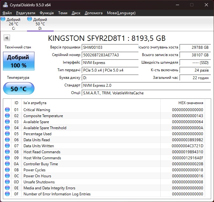Select drive C: status orb icon

3,19
